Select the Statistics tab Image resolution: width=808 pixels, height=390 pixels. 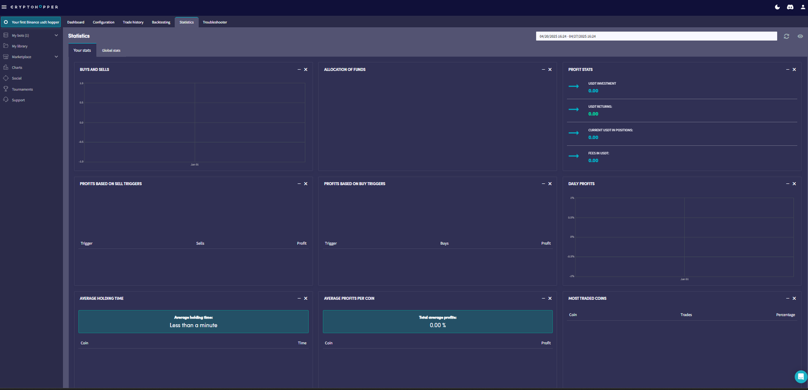186,22
